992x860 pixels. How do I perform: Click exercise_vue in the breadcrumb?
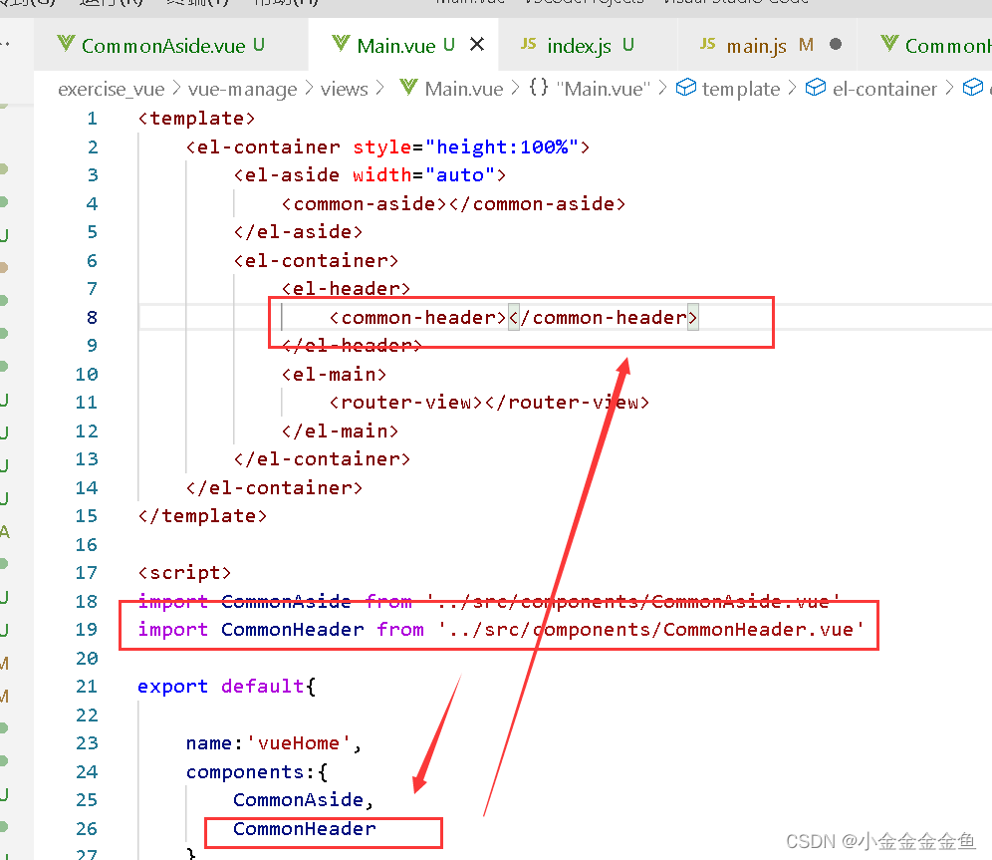(112, 89)
